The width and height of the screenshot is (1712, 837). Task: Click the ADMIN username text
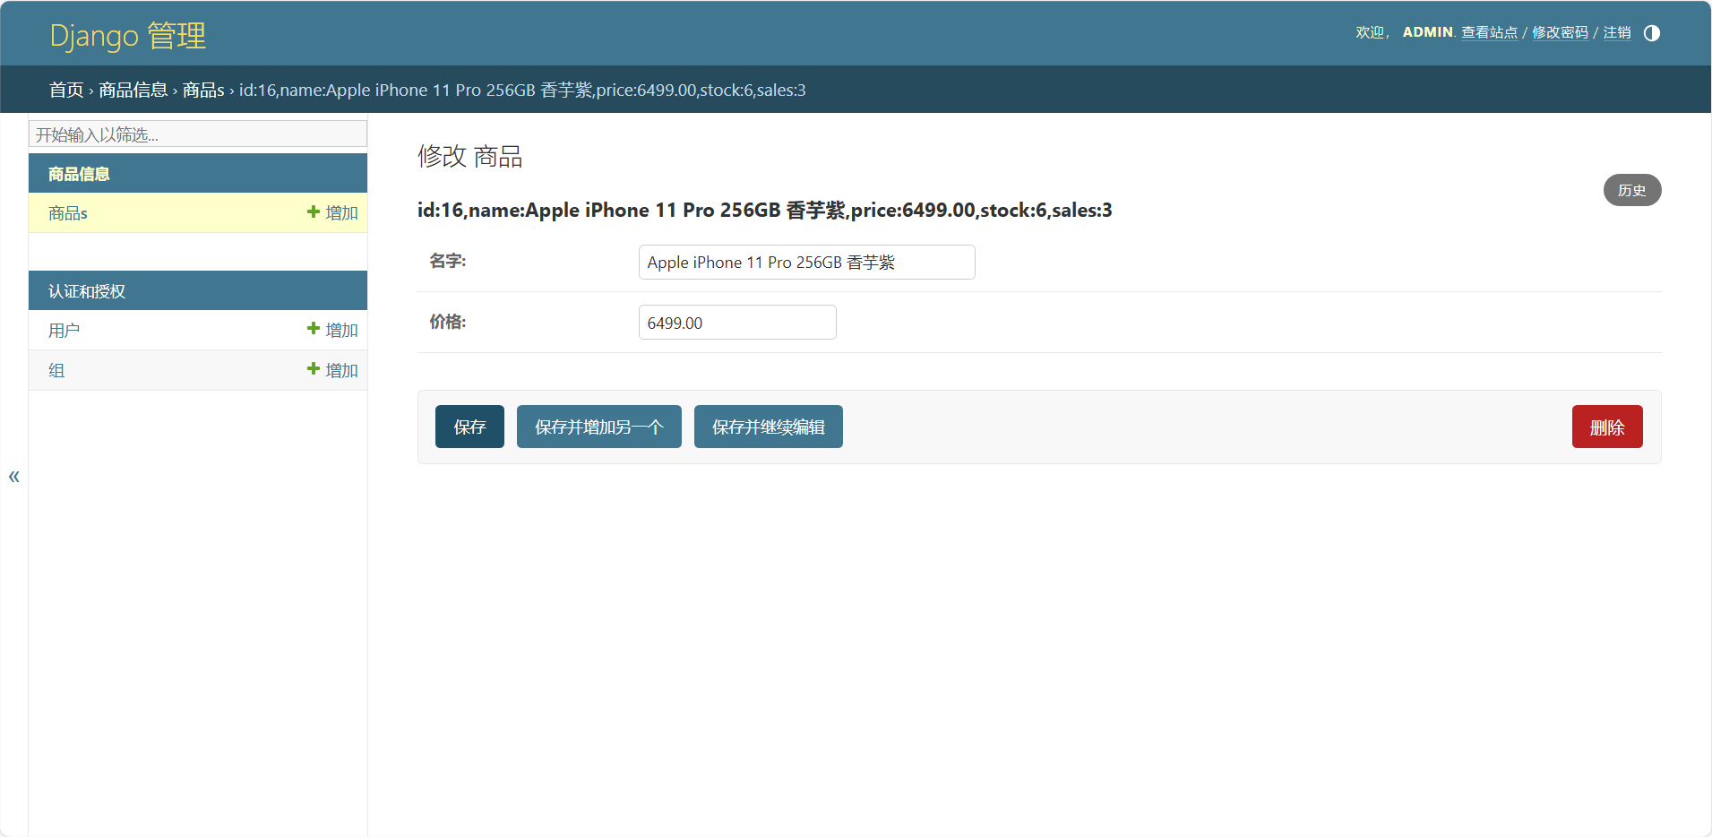coord(1427,32)
